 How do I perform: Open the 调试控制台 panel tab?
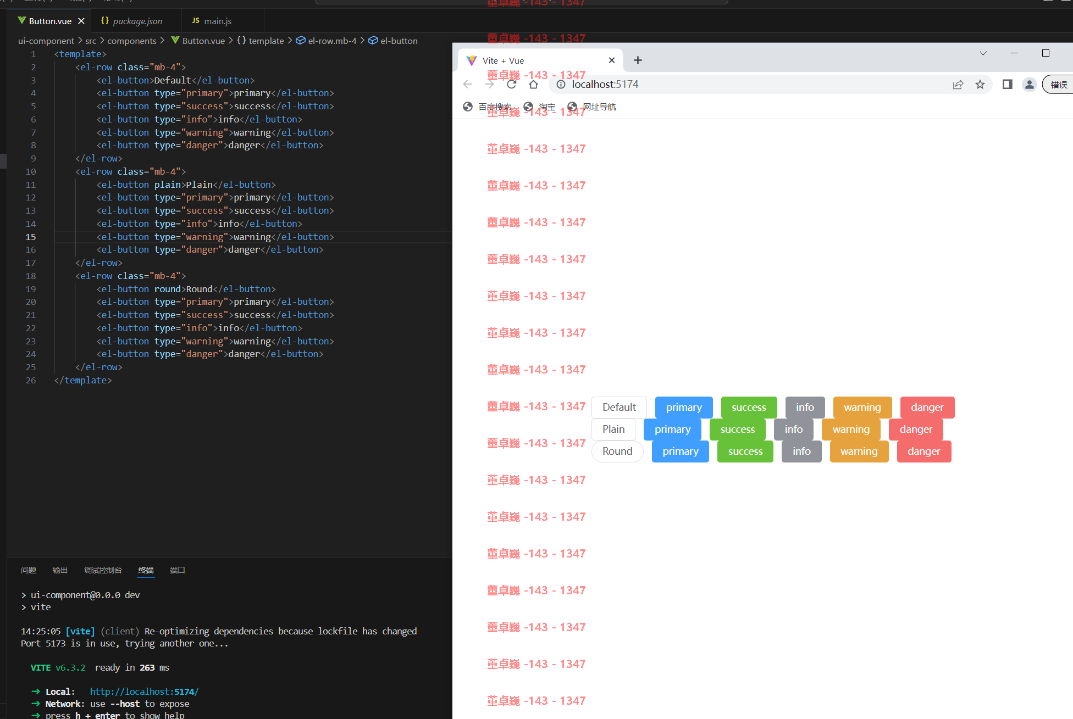click(103, 570)
